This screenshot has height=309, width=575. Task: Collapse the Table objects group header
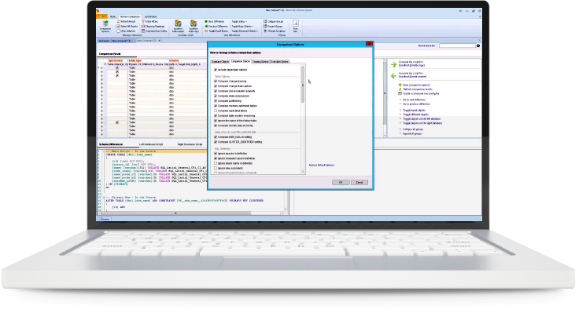point(105,64)
